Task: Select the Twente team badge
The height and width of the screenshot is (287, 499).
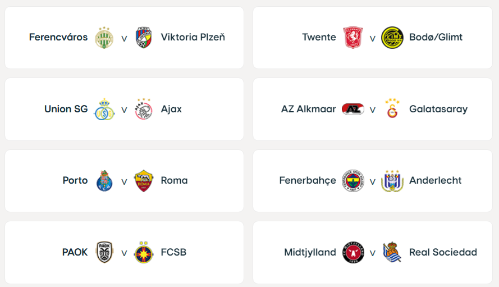Action: coord(352,38)
